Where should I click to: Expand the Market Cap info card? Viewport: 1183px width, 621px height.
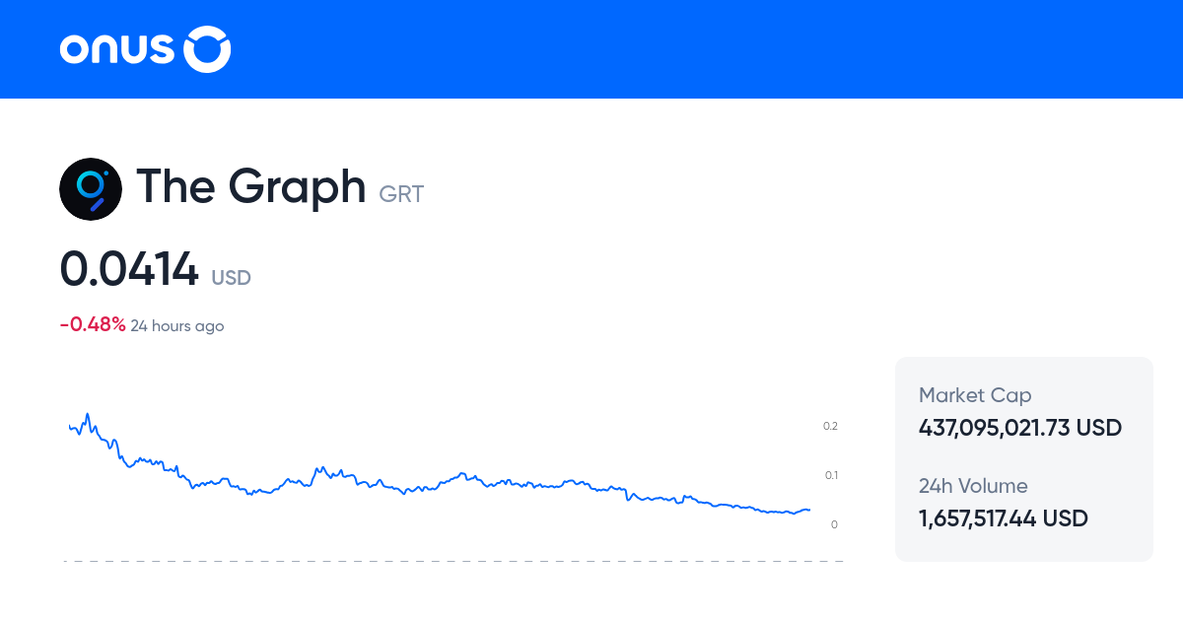tap(1023, 412)
